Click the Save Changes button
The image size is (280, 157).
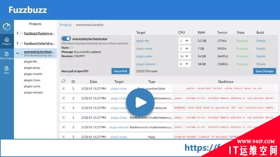[x=265, y=71]
